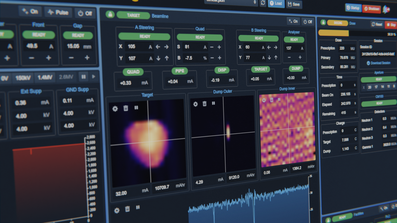Pause the voltage ramp
The height and width of the screenshot is (223, 397).
click(x=84, y=77)
